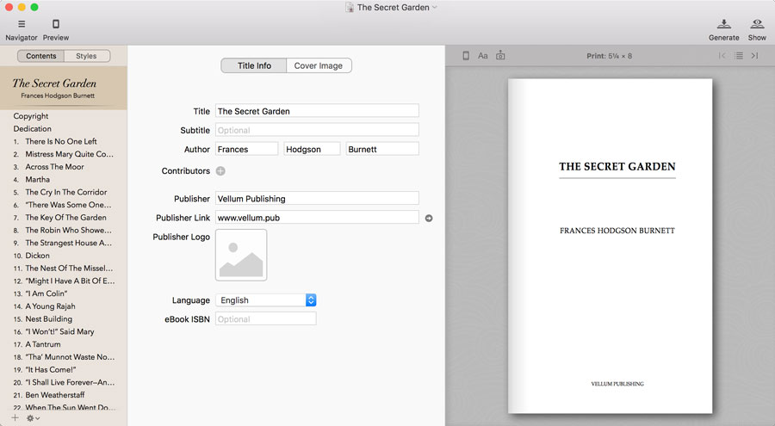This screenshot has width=775, height=426.
Task: Click the Publisher Link field
Action: pos(317,218)
